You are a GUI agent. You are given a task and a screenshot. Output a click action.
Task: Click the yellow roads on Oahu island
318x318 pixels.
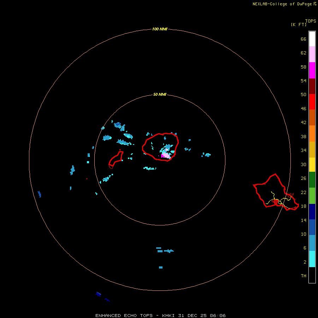point(279,200)
